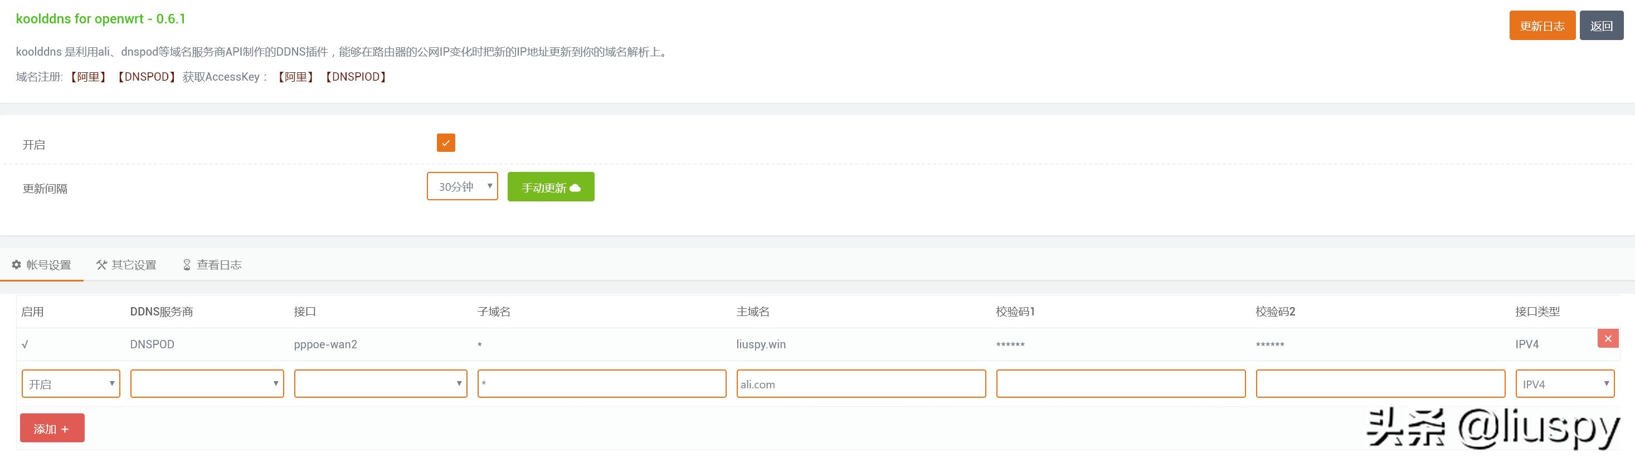This screenshot has width=1635, height=464.
Task: Click the 更新日志 button
Action: click(1542, 26)
